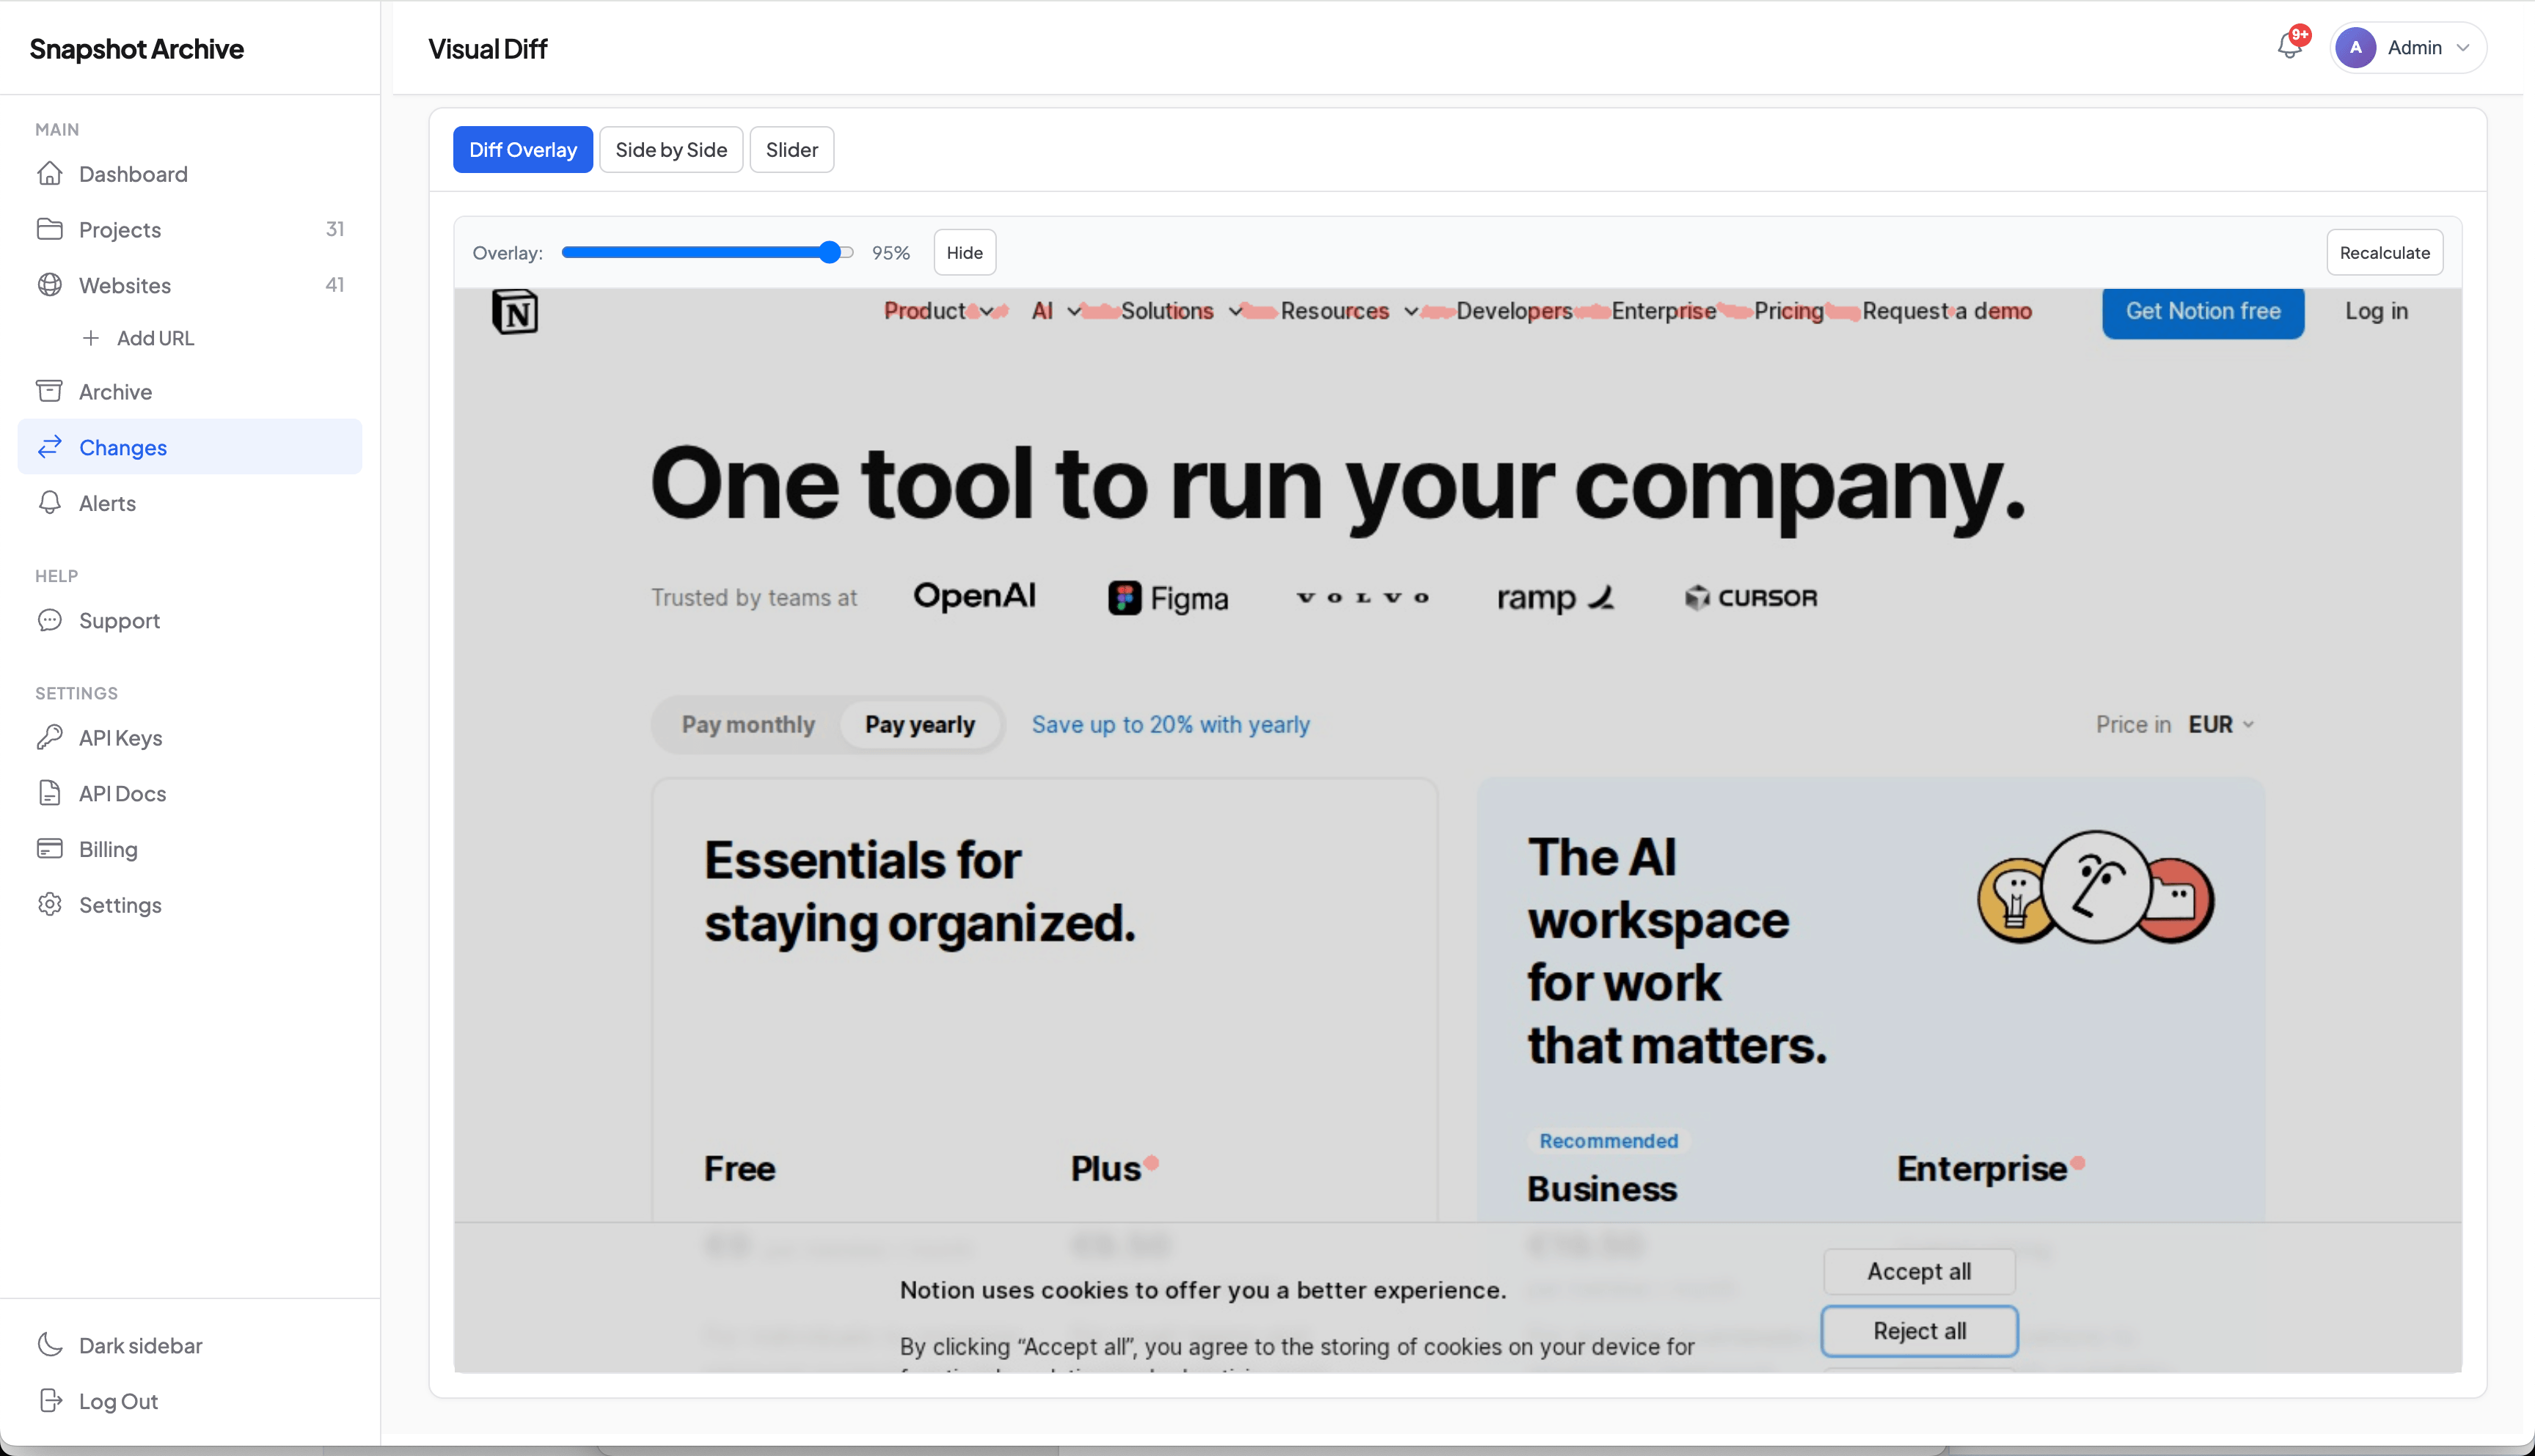Click the Dashboard home icon
2535x1456 pixels.
[50, 174]
